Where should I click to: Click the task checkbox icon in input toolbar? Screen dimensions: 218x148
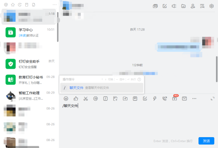[145, 99]
